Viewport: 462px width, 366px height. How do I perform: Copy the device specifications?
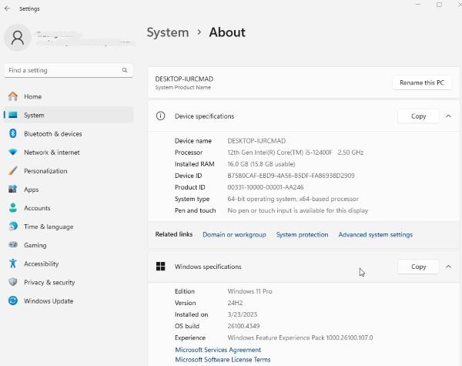pos(418,116)
